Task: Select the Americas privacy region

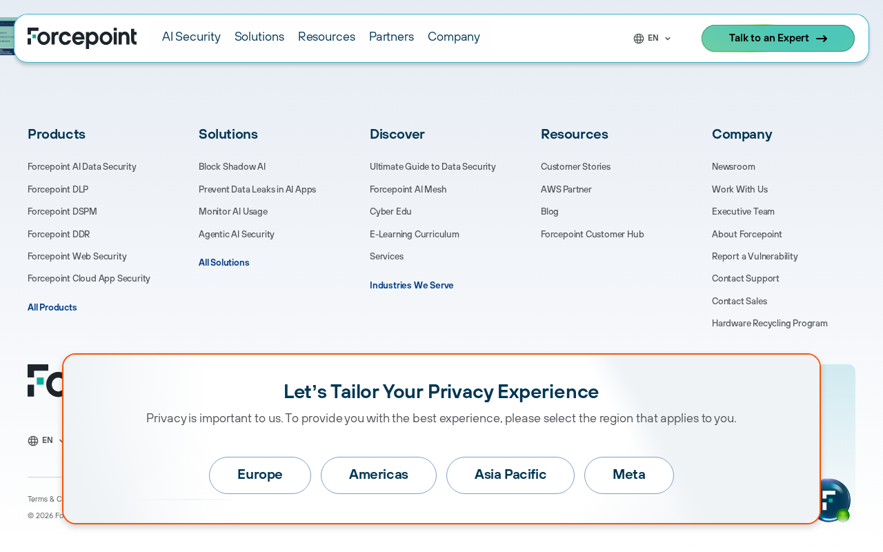Action: click(x=379, y=475)
